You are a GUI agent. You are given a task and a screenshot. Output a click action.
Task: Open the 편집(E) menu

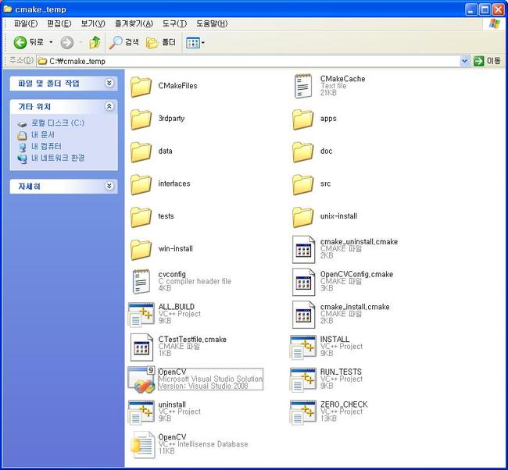[59, 23]
